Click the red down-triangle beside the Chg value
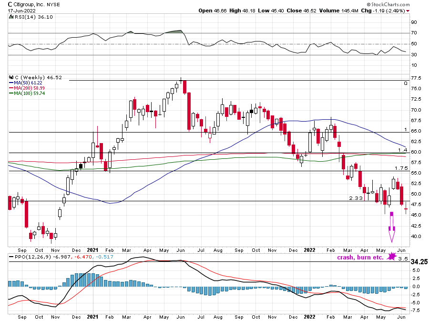Image resolution: width=429 pixels, height=321 pixels. [408, 11]
